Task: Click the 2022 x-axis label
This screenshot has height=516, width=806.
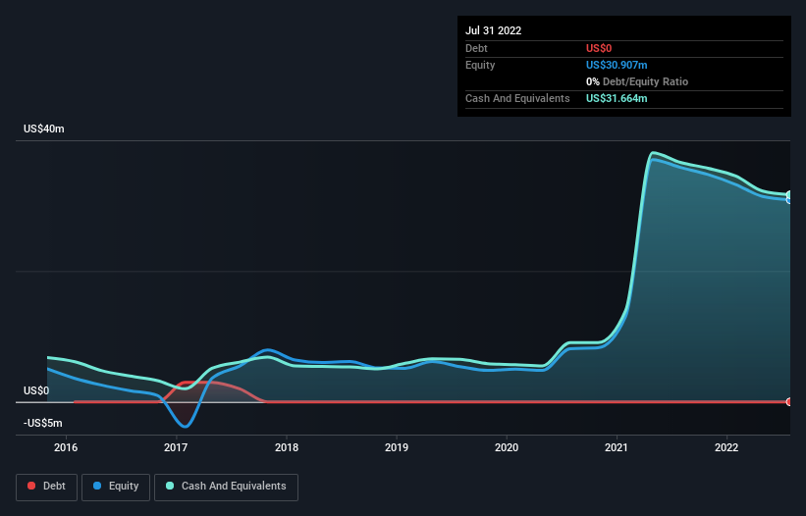Action: (x=726, y=447)
